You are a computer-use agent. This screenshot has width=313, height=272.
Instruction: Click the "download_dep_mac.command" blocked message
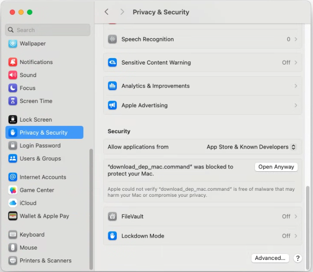170,170
